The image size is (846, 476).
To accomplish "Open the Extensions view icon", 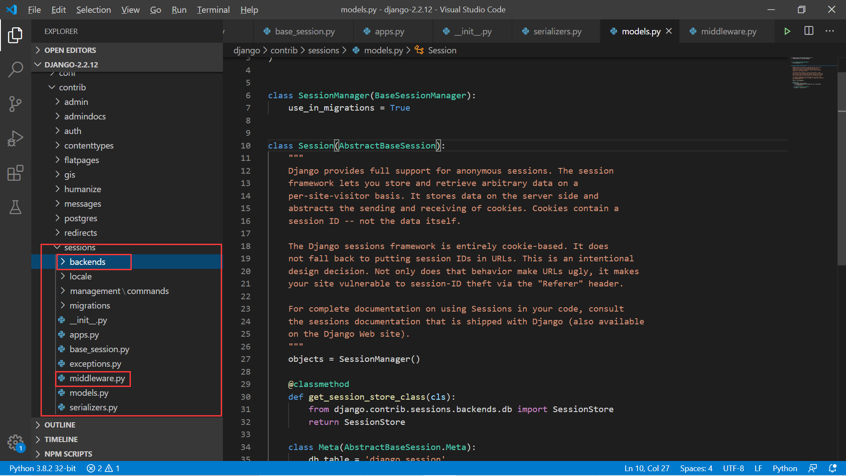I will pos(15,173).
